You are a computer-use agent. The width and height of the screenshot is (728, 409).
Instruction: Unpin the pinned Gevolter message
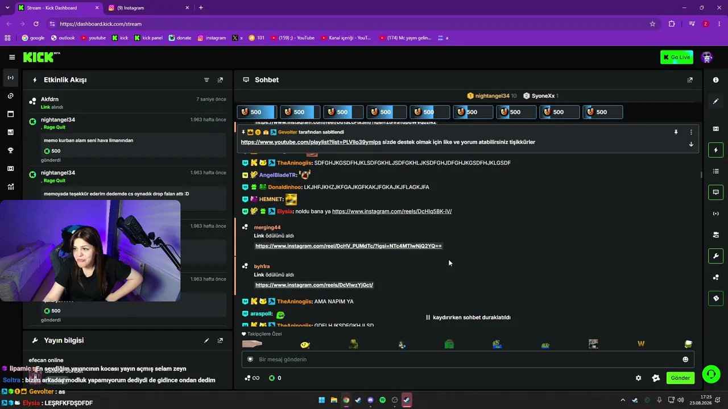(x=676, y=132)
